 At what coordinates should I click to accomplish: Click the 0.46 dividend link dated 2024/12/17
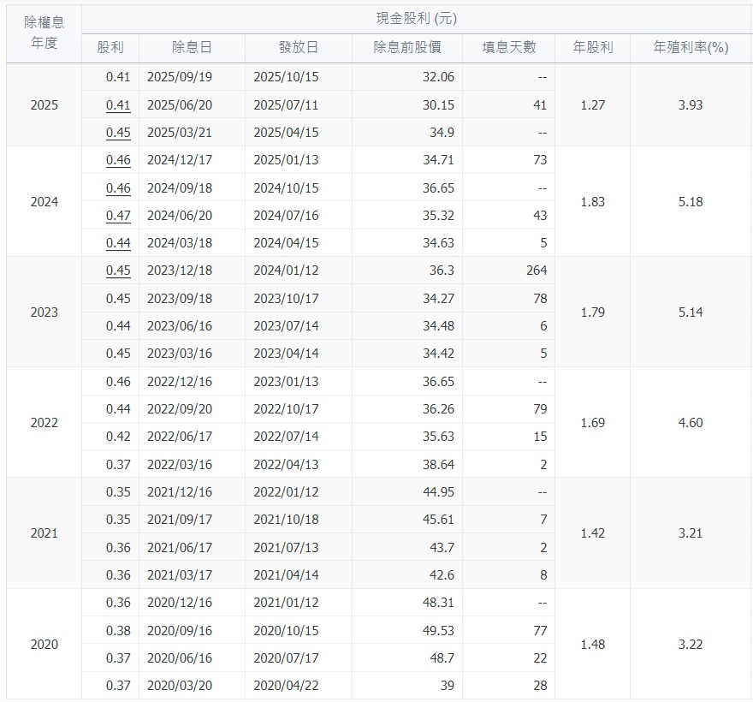(x=118, y=160)
